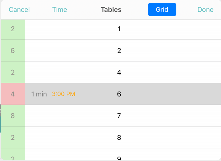
Task: Select table 2 row
Action: coord(111,51)
